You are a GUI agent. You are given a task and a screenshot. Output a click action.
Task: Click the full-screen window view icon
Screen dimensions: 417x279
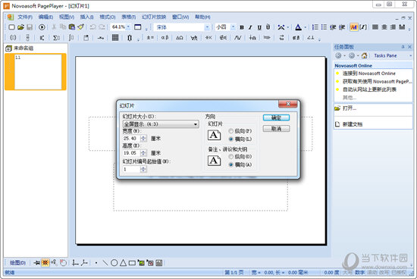tap(138, 27)
